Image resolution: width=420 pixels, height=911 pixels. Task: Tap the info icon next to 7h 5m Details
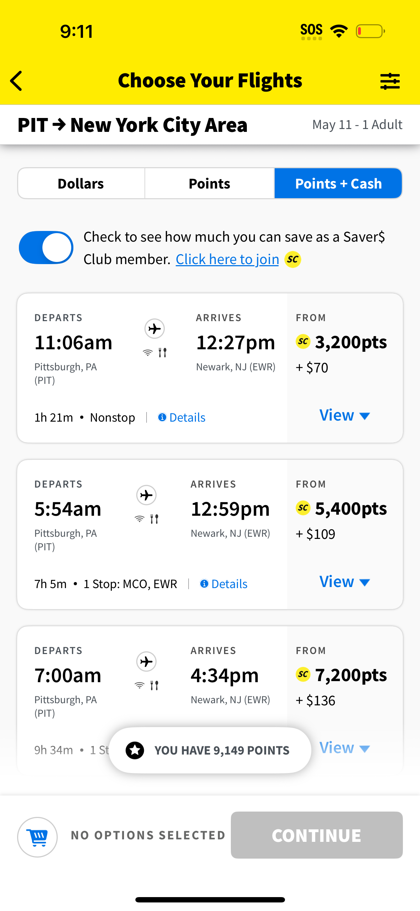pyautogui.click(x=204, y=583)
